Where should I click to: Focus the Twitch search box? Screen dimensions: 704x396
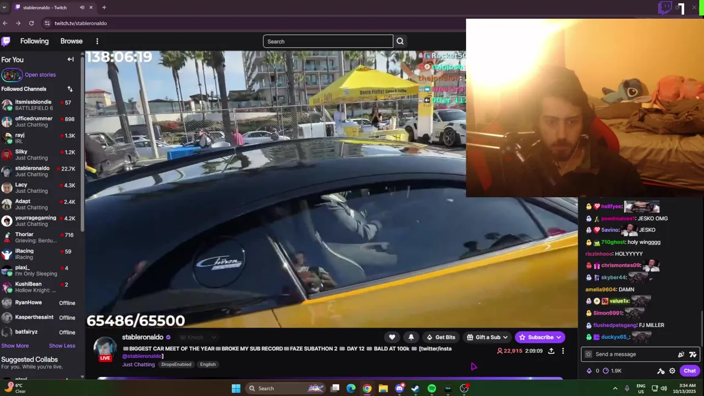328,41
